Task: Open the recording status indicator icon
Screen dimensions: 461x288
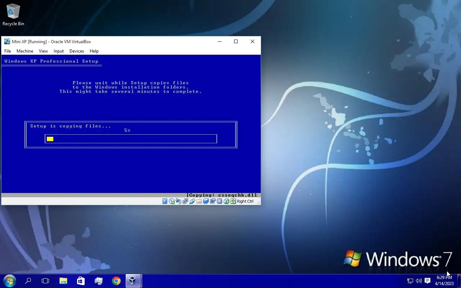Action: (213, 201)
